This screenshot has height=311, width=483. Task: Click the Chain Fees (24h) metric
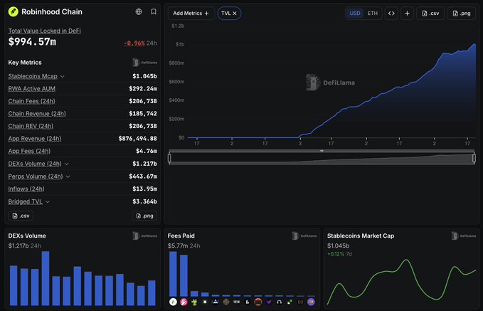click(32, 101)
